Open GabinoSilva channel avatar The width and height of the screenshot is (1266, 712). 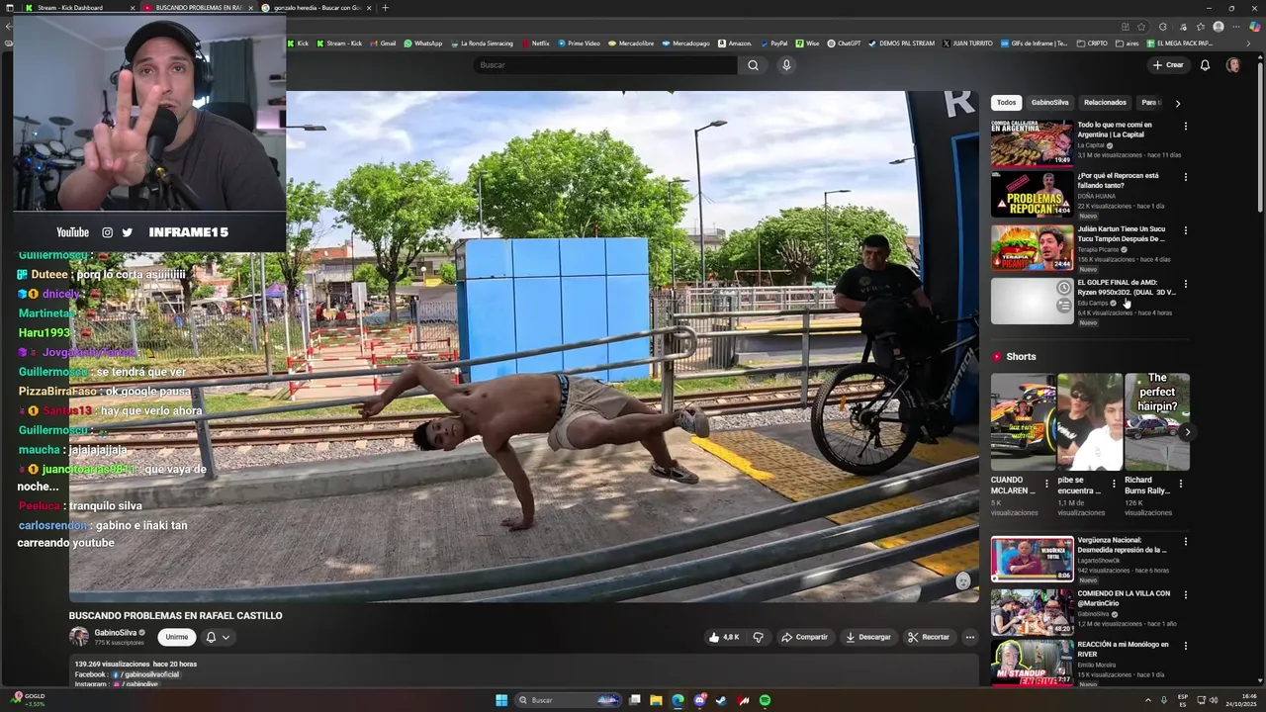tap(78, 637)
